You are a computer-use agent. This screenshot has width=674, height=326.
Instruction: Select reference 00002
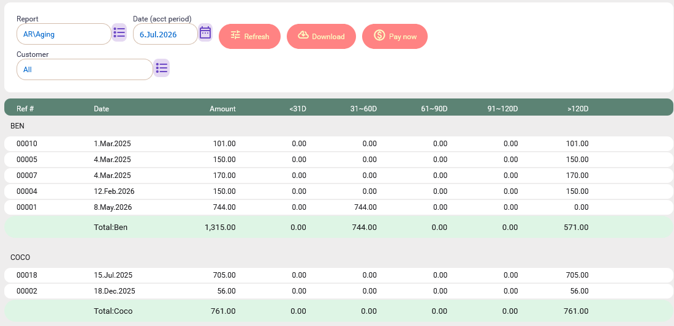[x=27, y=291]
